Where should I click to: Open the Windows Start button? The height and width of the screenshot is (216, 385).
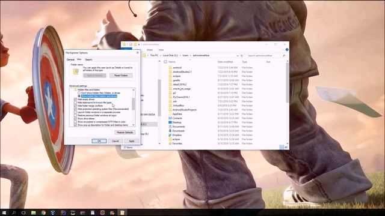click(x=4, y=212)
